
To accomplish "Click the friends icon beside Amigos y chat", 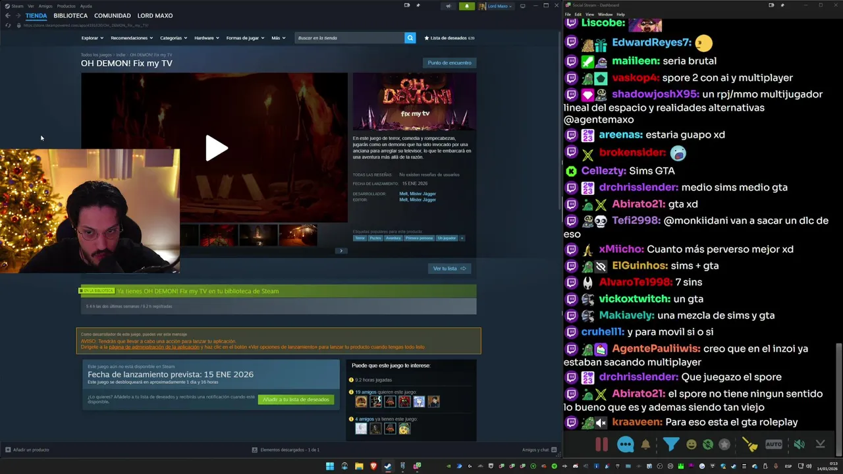I will [x=554, y=450].
